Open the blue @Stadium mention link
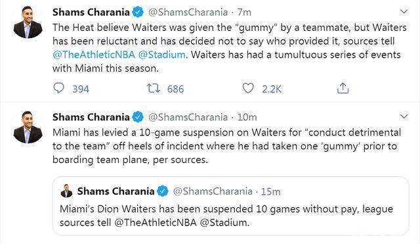The width and height of the screenshot is (420, 244). pyautogui.click(x=162, y=55)
